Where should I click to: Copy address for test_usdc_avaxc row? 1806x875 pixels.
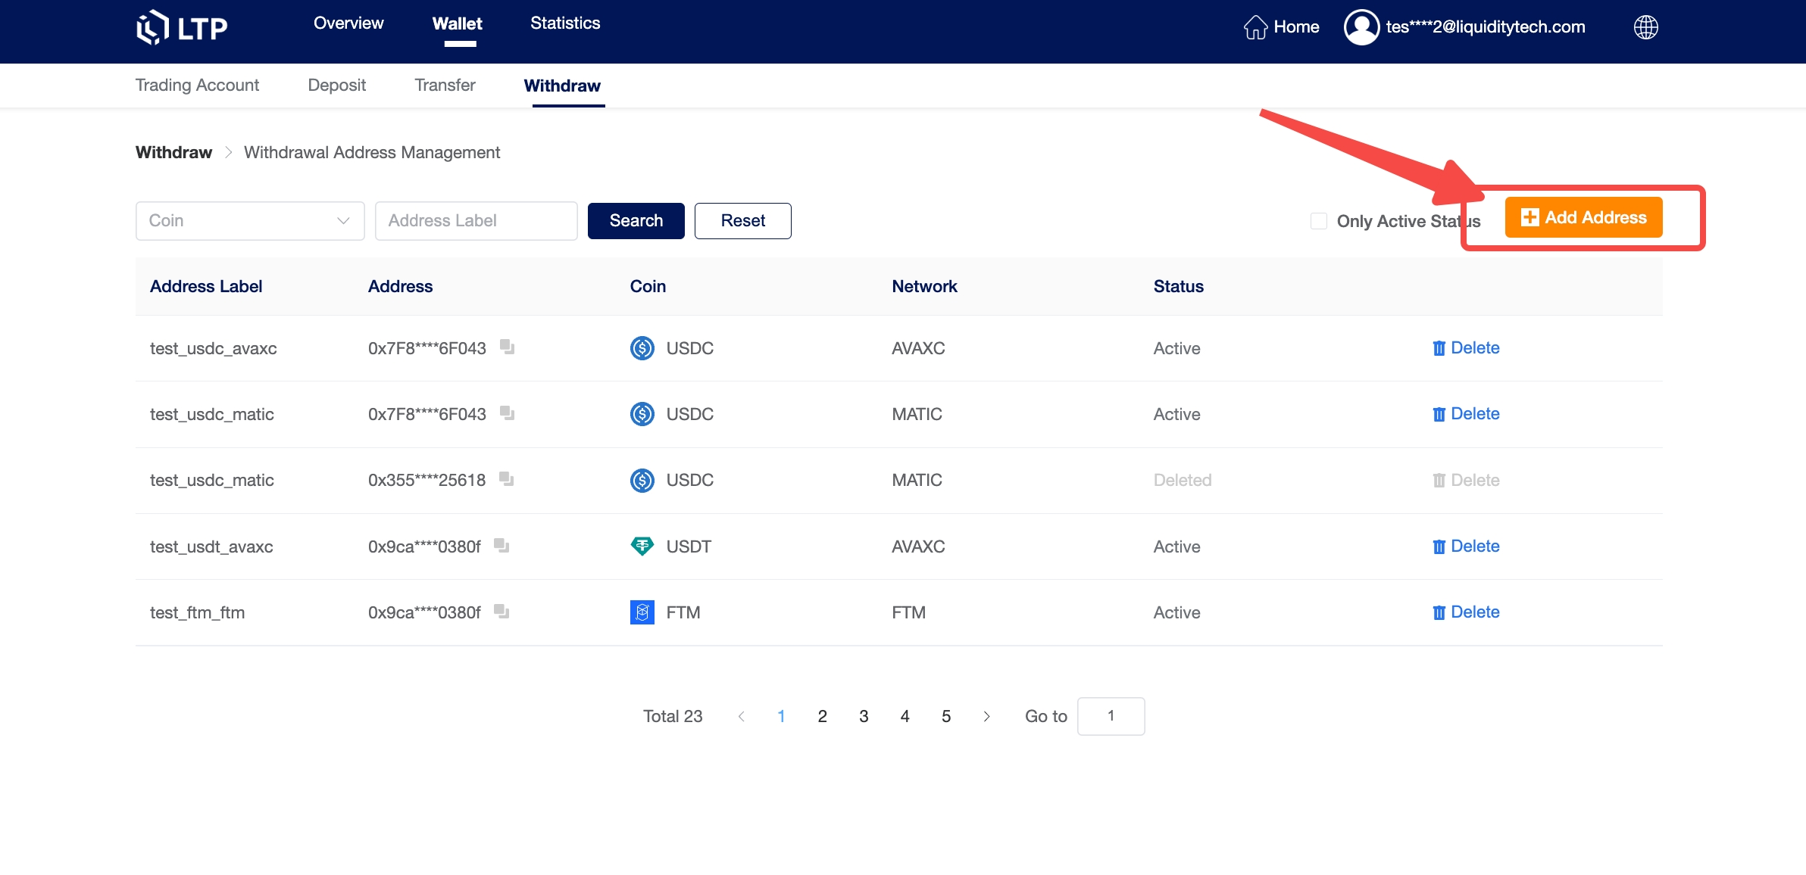(x=507, y=347)
